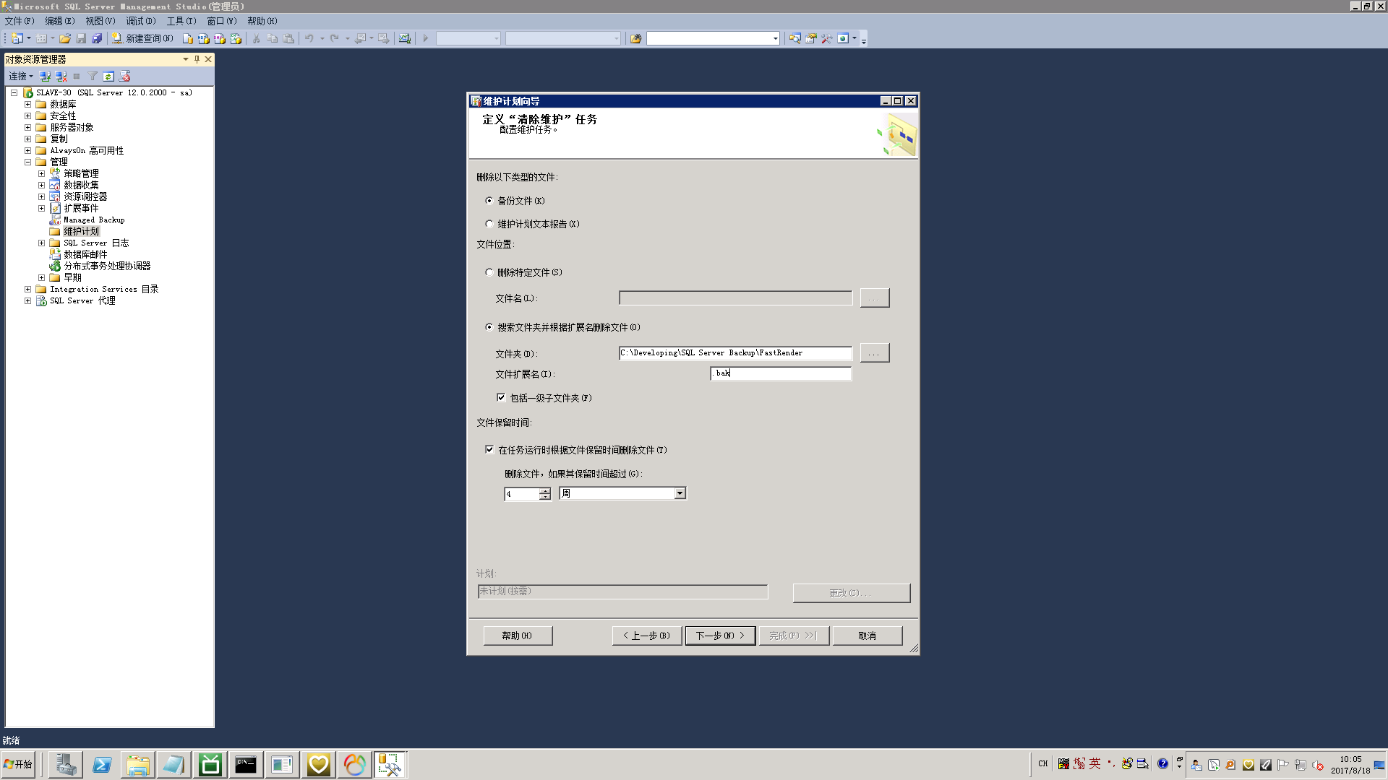The height and width of the screenshot is (780, 1388).
Task: Select 维护计划文本报告 radio button
Action: pos(491,224)
